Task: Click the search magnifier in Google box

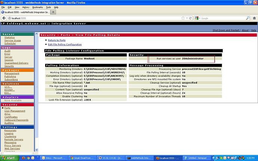Action: click(x=248, y=18)
